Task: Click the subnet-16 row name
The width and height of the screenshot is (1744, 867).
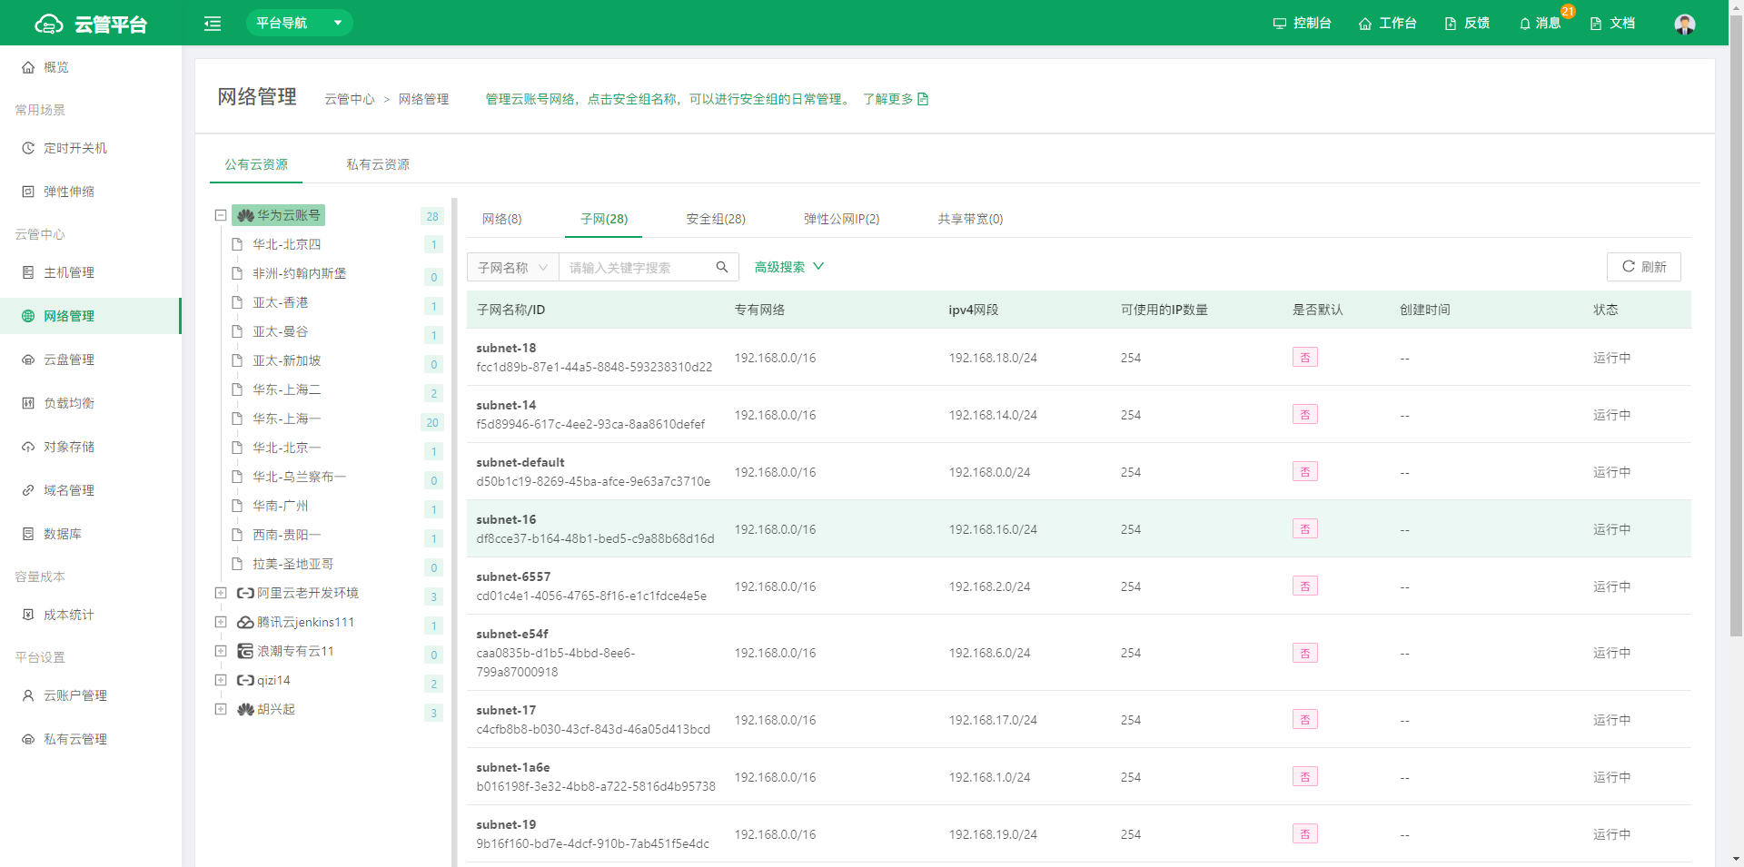Action: coord(506,519)
